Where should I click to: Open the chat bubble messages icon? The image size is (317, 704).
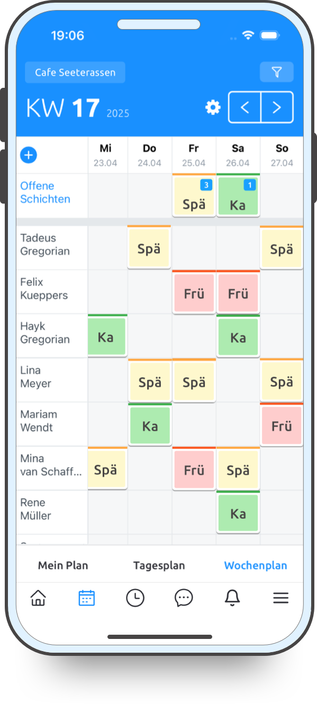pos(184,598)
